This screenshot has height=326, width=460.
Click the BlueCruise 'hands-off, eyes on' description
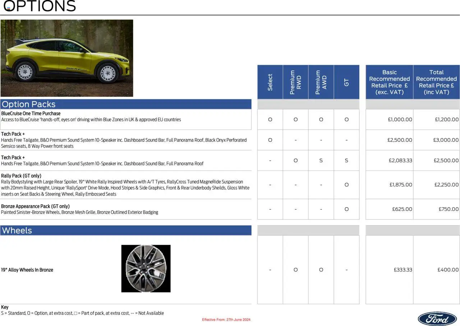(91, 120)
